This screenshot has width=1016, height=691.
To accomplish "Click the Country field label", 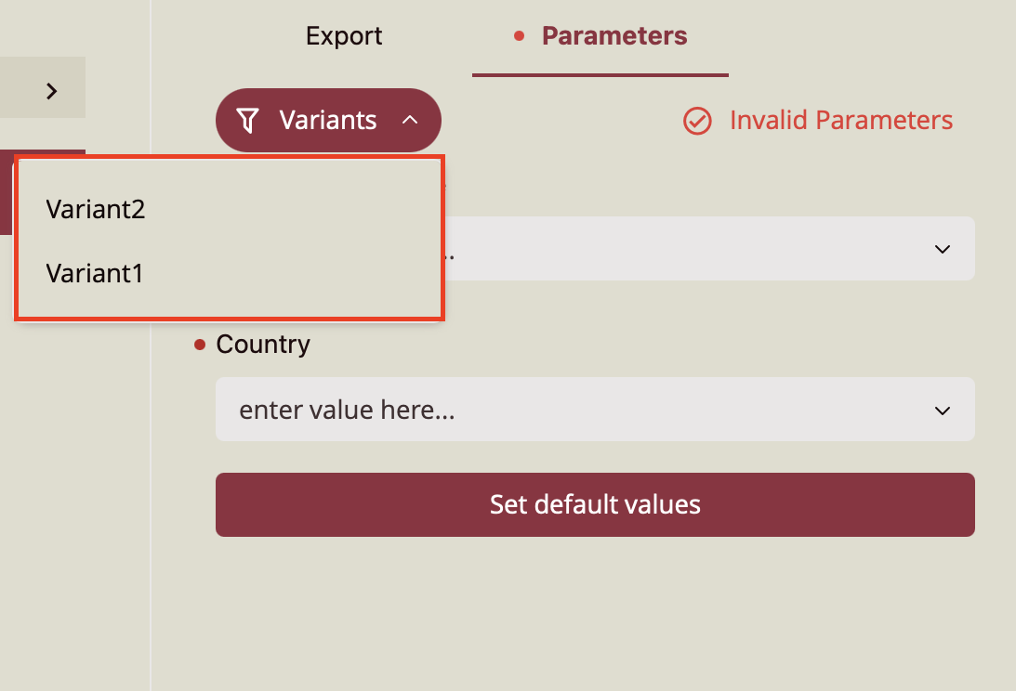I will tap(263, 345).
